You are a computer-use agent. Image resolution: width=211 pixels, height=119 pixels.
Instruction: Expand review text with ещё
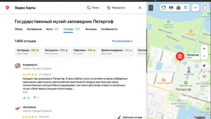click(x=25, y=92)
